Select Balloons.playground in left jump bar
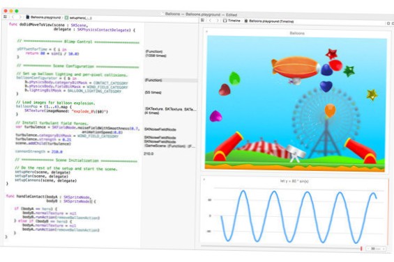Viewport: 394px width, 262px height. click(45, 17)
